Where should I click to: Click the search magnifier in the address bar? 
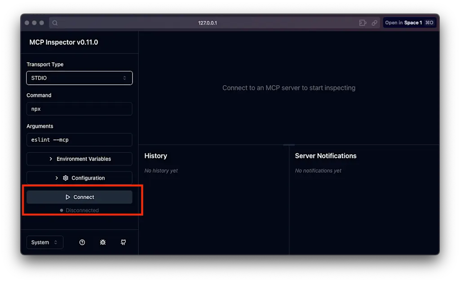(55, 23)
